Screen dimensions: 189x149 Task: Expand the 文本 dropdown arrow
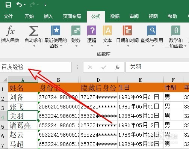(108, 46)
